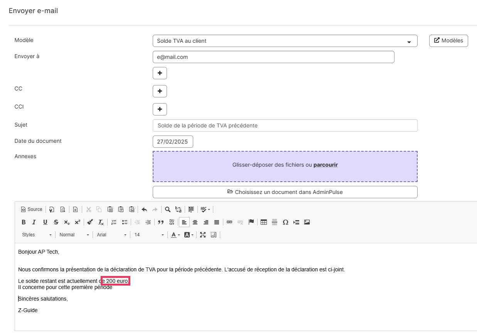Click the parcourir link to browse files
This screenshot has width=477, height=336.
(325, 165)
